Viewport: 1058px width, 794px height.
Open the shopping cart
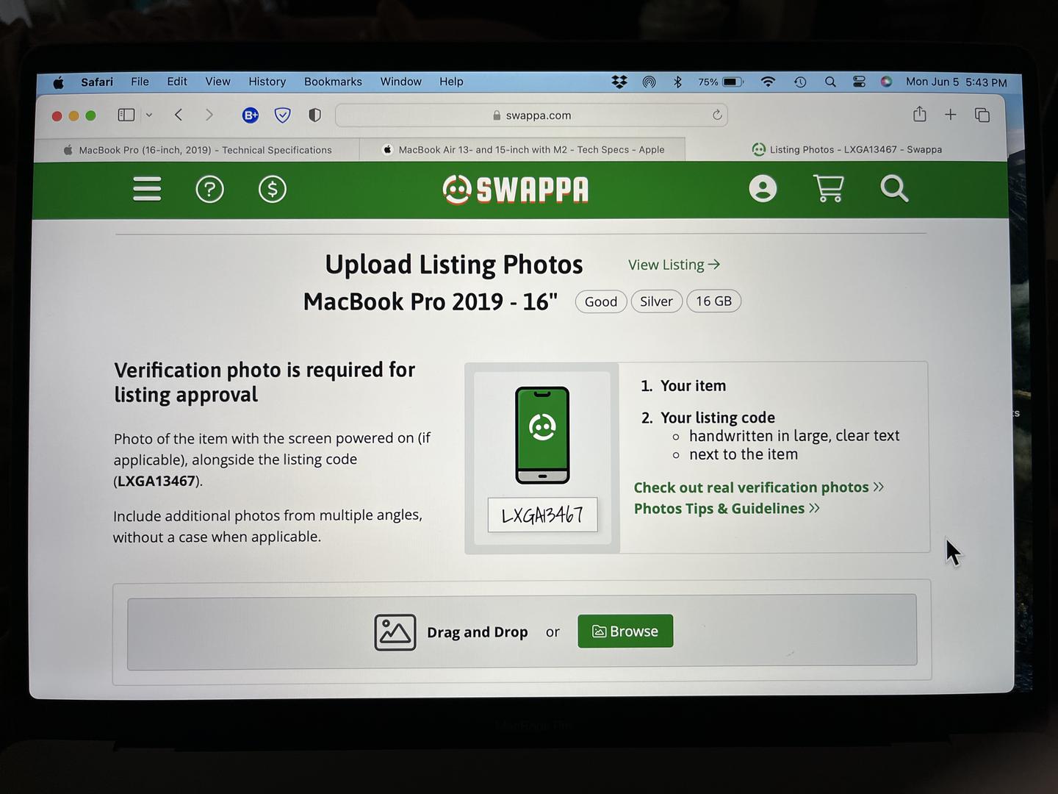coord(828,189)
